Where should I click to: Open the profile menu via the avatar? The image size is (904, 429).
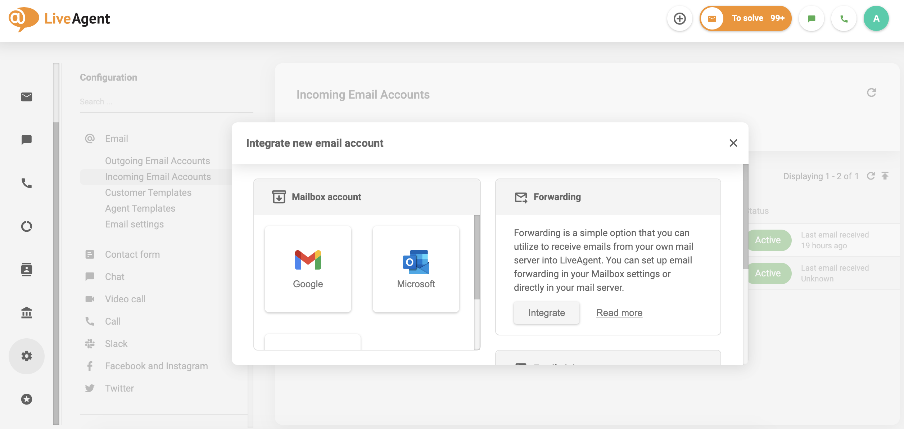point(877,18)
